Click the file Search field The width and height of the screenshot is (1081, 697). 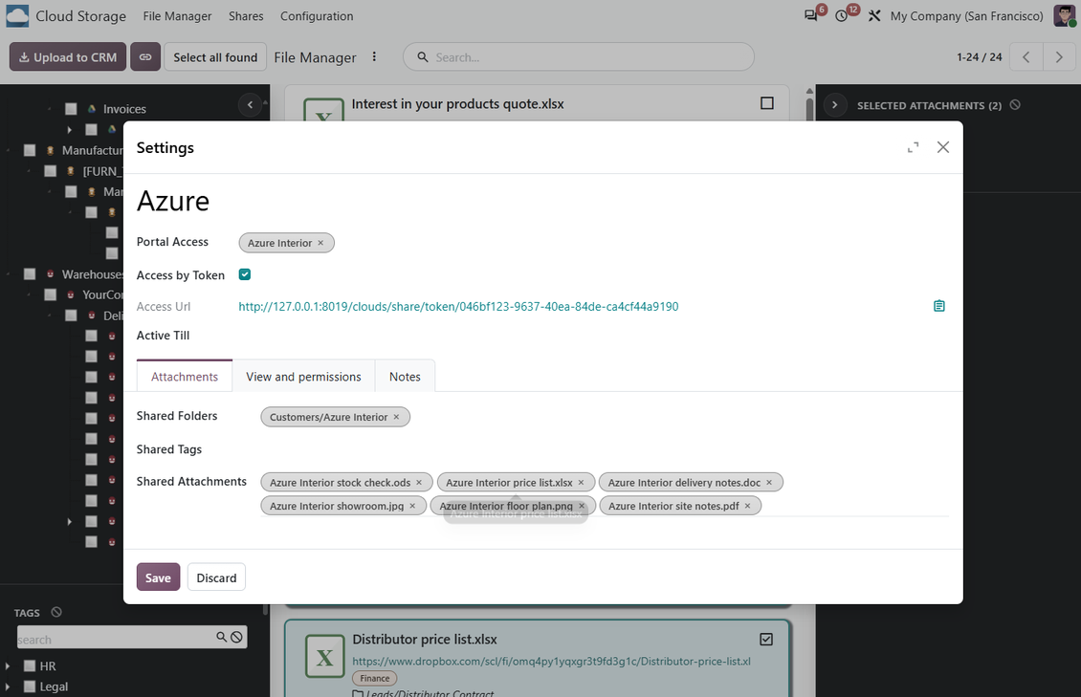[579, 57]
